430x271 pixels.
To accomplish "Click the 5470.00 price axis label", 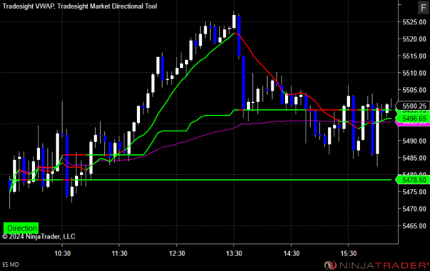I will pyautogui.click(x=414, y=209).
